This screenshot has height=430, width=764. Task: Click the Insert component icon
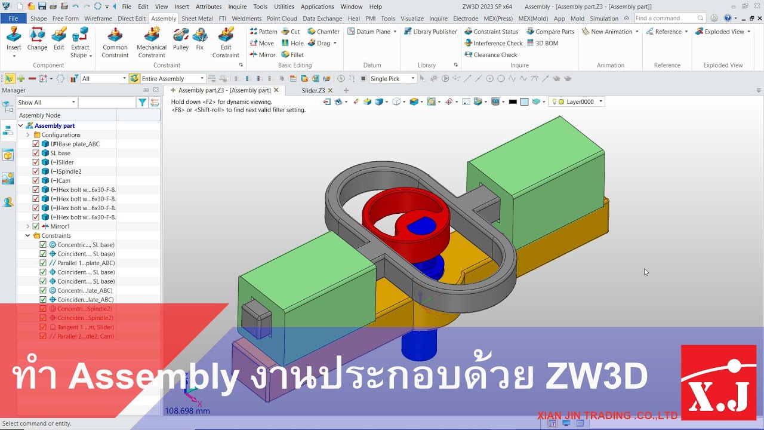14,36
